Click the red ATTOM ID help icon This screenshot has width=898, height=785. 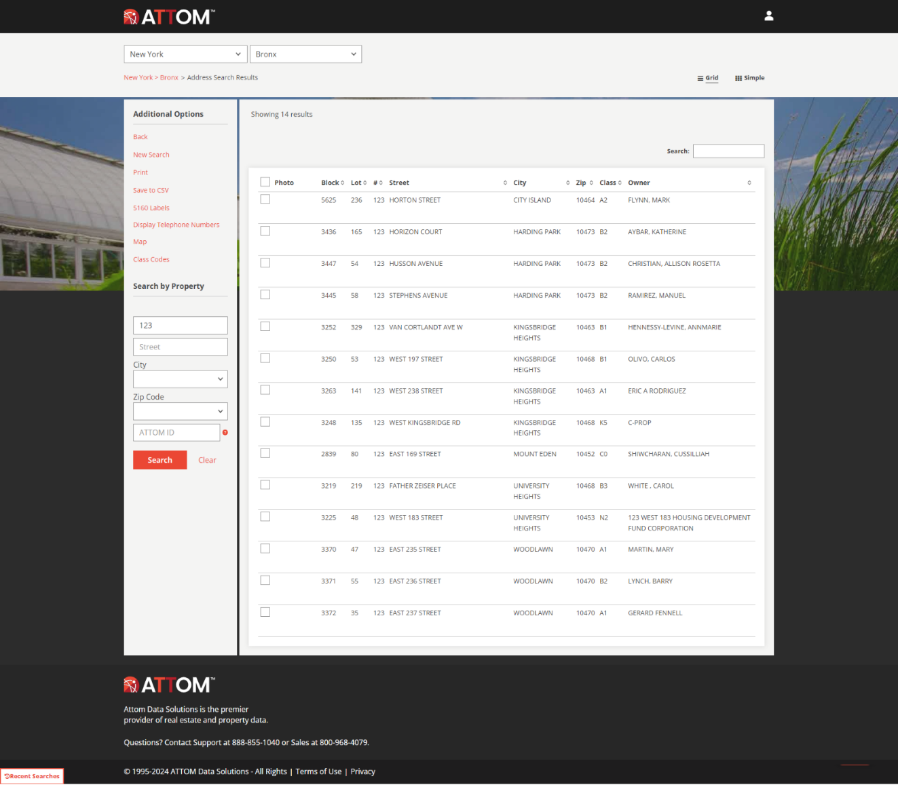(x=225, y=432)
